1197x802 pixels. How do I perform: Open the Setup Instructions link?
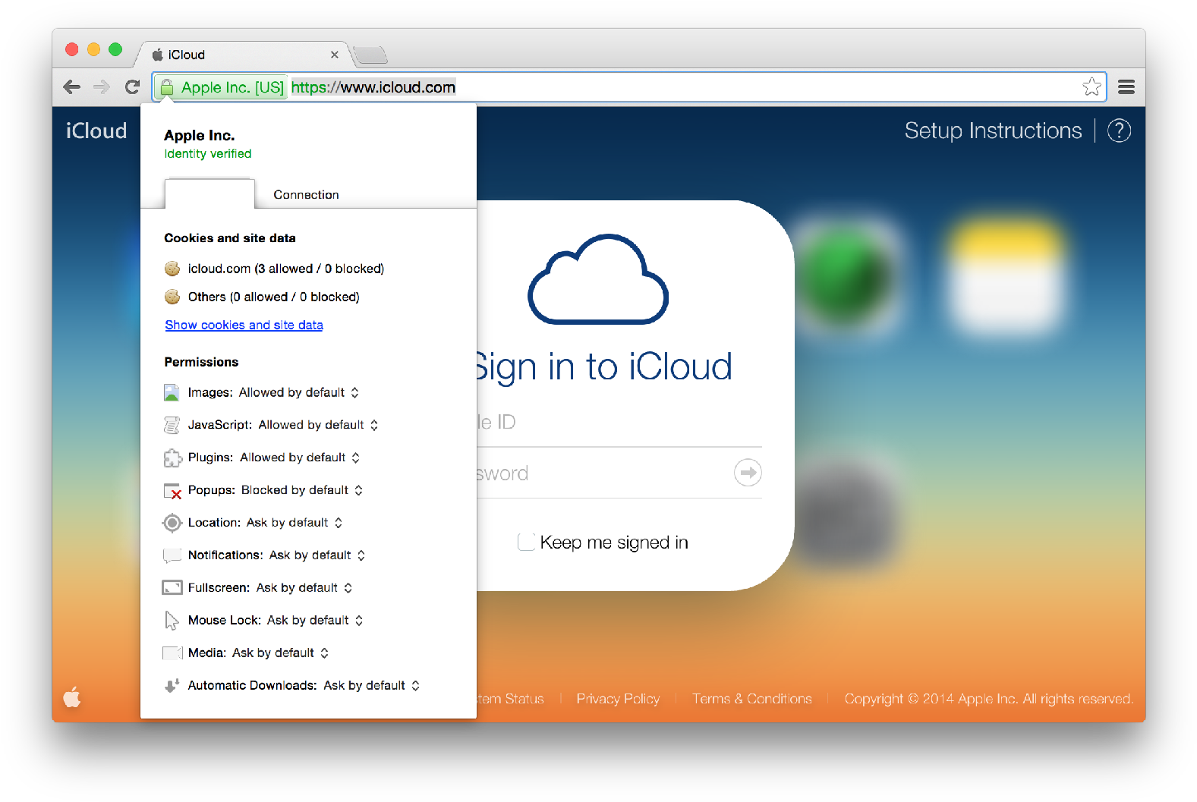(992, 131)
